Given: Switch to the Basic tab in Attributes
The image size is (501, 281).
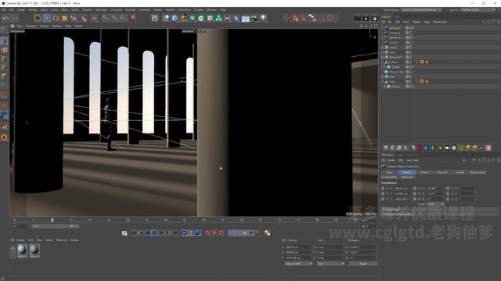Looking at the screenshot, I should (389, 173).
